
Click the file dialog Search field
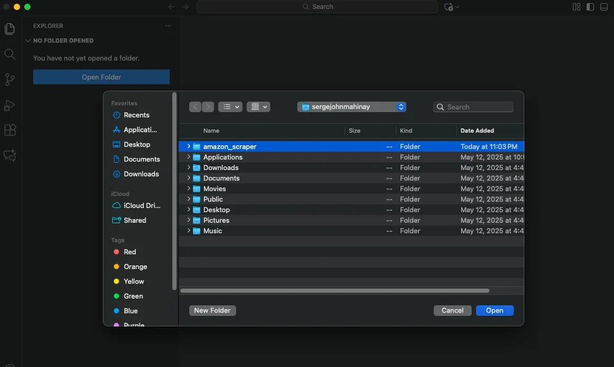[x=477, y=107]
